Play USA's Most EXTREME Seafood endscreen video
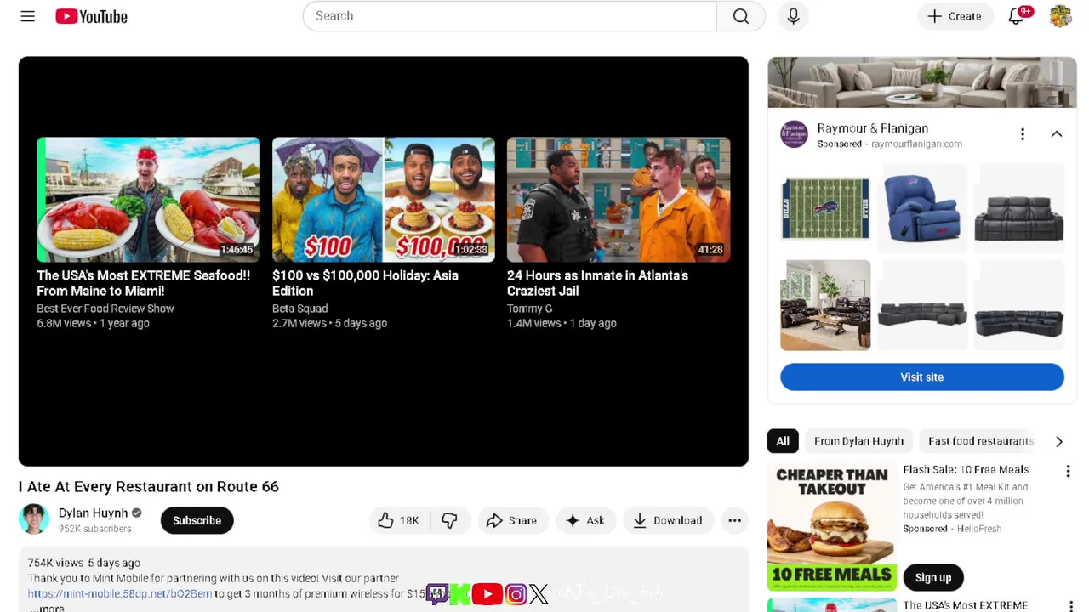 [x=148, y=199]
